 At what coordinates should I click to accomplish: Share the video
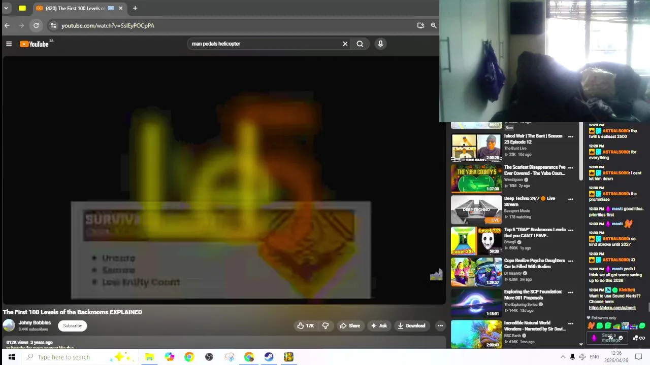pyautogui.click(x=349, y=326)
